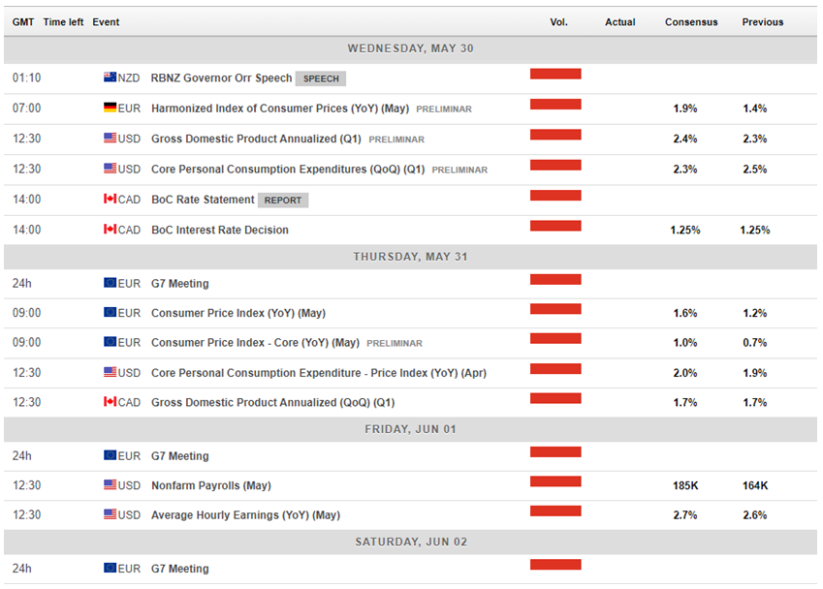
Task: Click the New Zealand flag icon beside NZD
Action: click(110, 77)
